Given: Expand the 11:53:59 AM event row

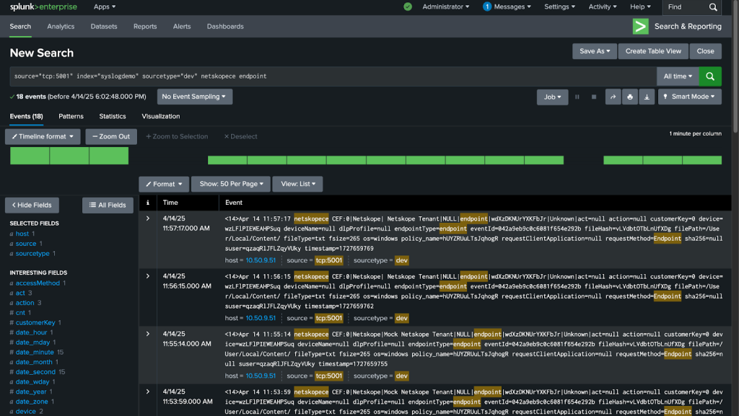Looking at the screenshot, I should (x=147, y=391).
